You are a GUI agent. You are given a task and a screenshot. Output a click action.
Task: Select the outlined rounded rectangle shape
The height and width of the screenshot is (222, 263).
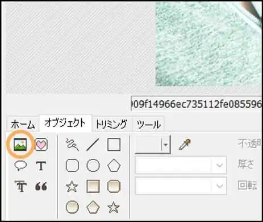72,166
